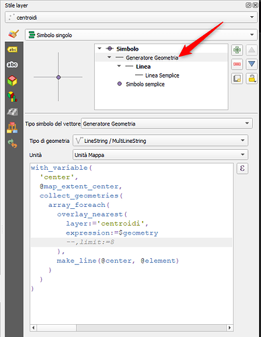Open the centroidi layer selector dropdown

tap(131, 18)
